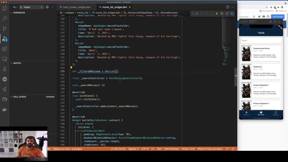The image size is (288, 162).
Task: Collapse the VARIABLES section
Action: 33,13
